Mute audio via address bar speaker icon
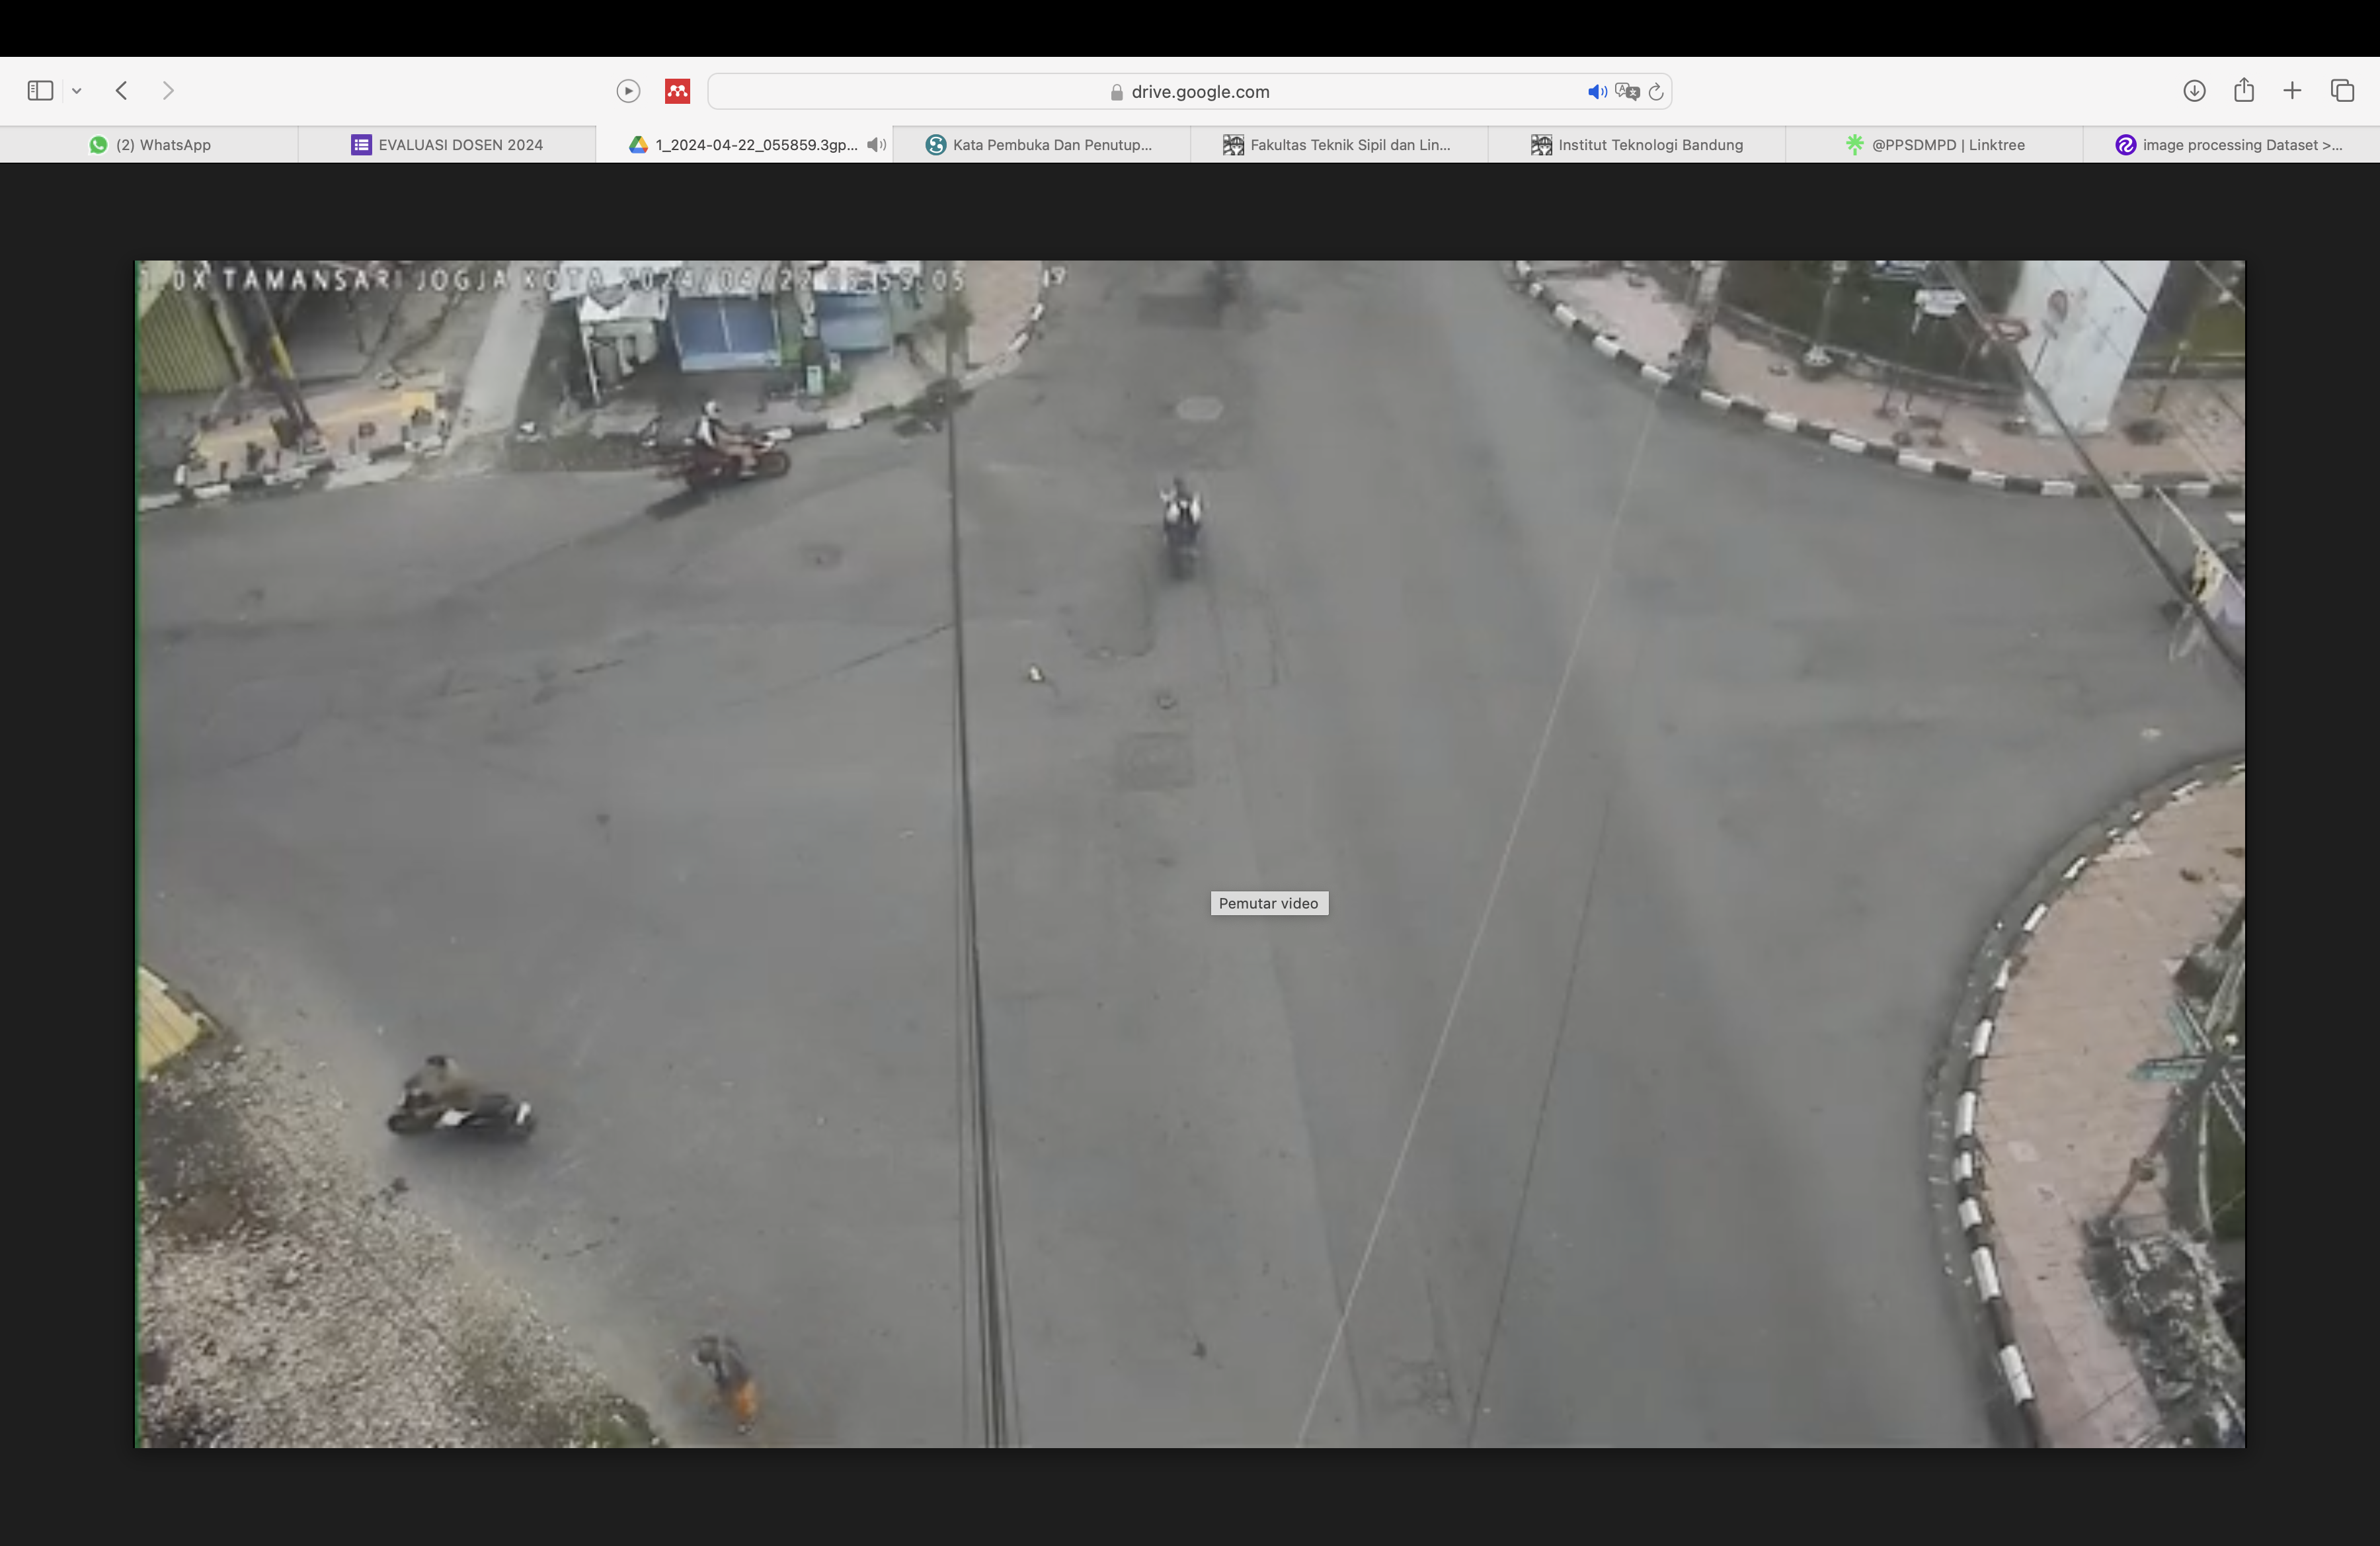 [1597, 92]
